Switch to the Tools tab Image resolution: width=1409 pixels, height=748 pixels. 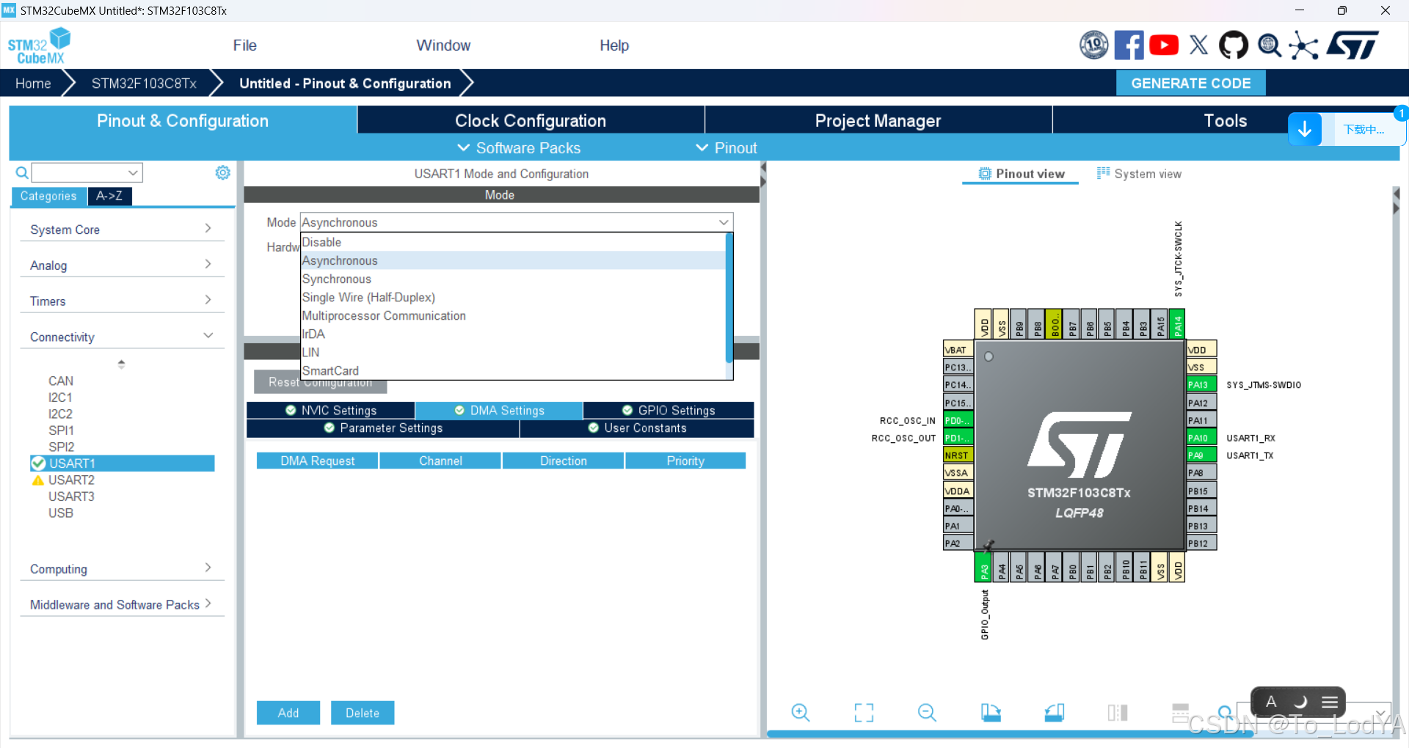pos(1225,120)
